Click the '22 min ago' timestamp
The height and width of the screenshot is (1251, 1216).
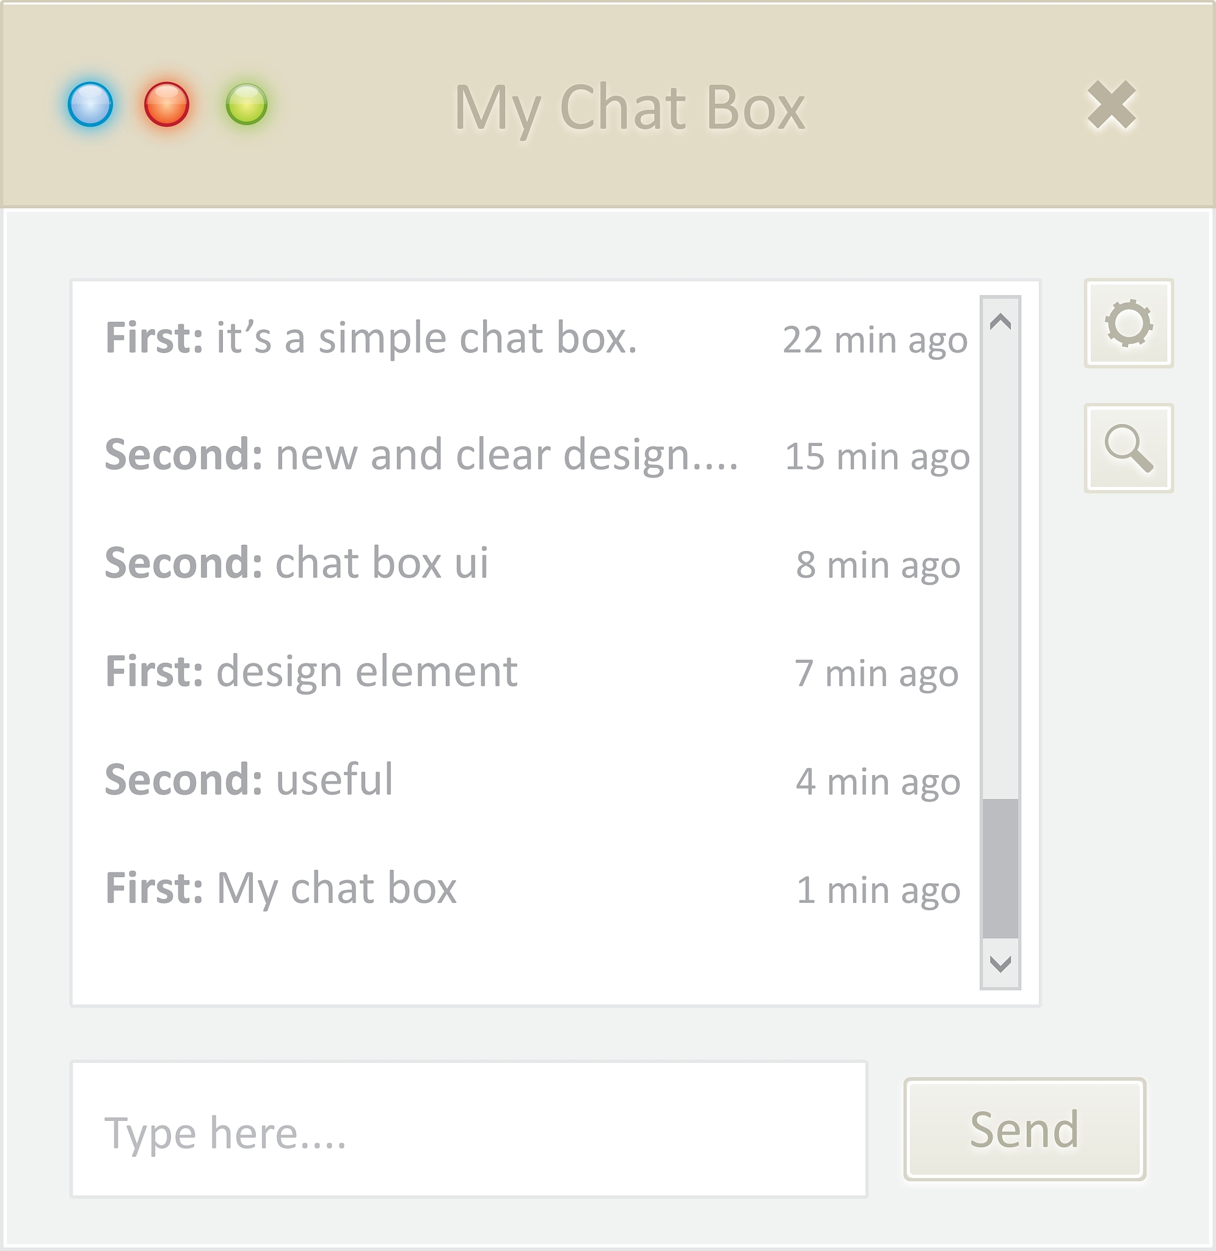[875, 340]
